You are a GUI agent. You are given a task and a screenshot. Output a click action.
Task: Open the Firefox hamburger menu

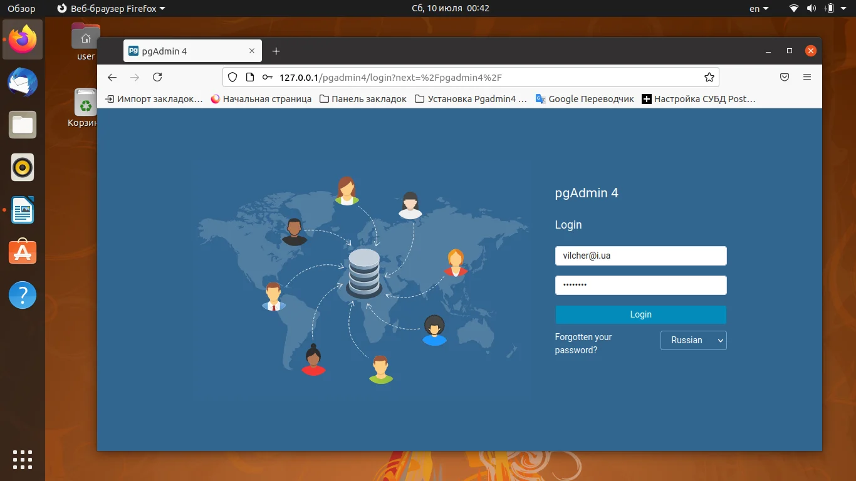[807, 77]
